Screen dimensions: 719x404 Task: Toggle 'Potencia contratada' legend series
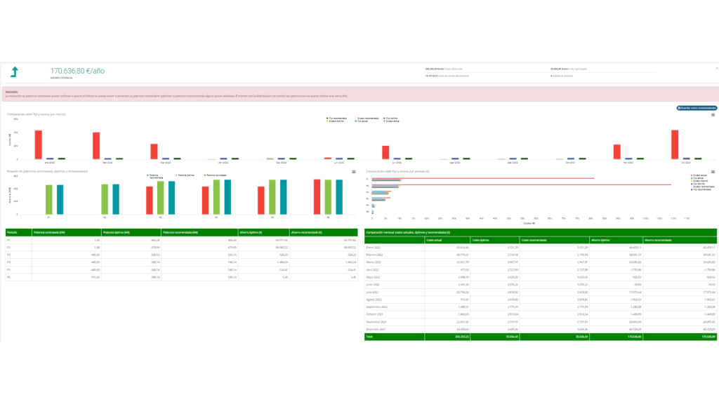(x=215, y=174)
